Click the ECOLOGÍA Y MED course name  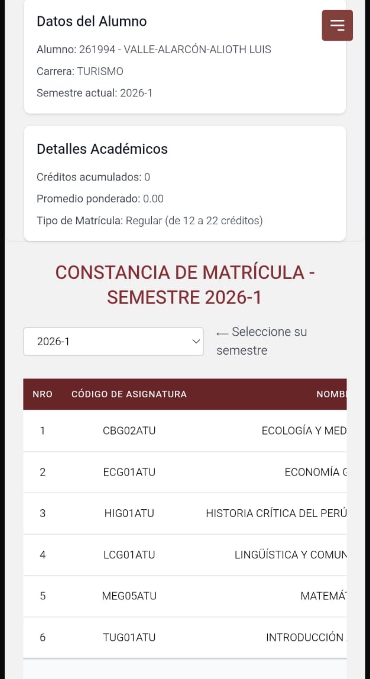pos(304,430)
